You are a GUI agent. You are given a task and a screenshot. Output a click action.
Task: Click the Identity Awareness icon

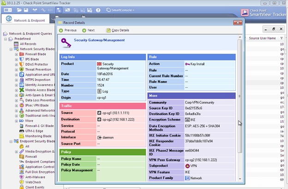click(x=22, y=85)
